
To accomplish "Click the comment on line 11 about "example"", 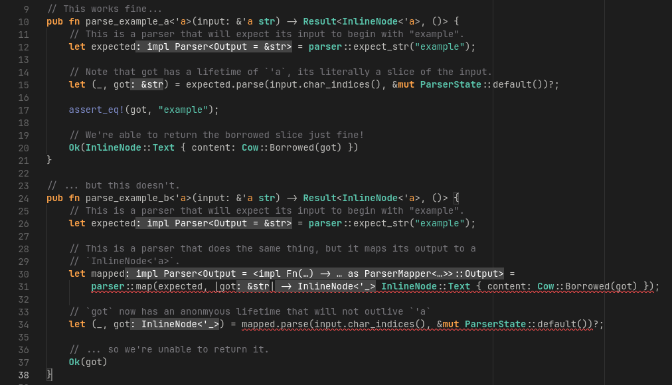I will pos(266,35).
